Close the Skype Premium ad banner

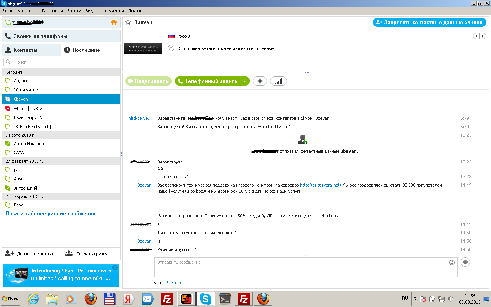[x=115, y=267]
